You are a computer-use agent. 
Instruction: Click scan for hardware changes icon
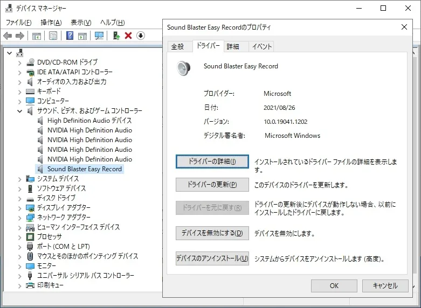[99, 36]
